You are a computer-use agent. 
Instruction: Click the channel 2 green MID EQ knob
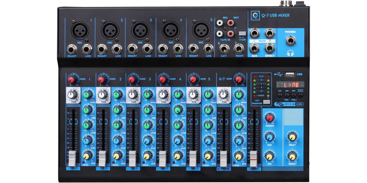click(x=117, y=110)
